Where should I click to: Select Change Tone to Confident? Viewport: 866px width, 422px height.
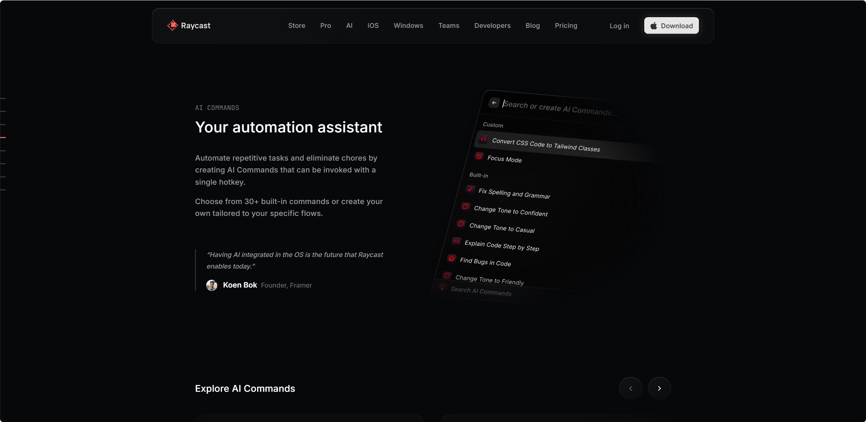[511, 211]
